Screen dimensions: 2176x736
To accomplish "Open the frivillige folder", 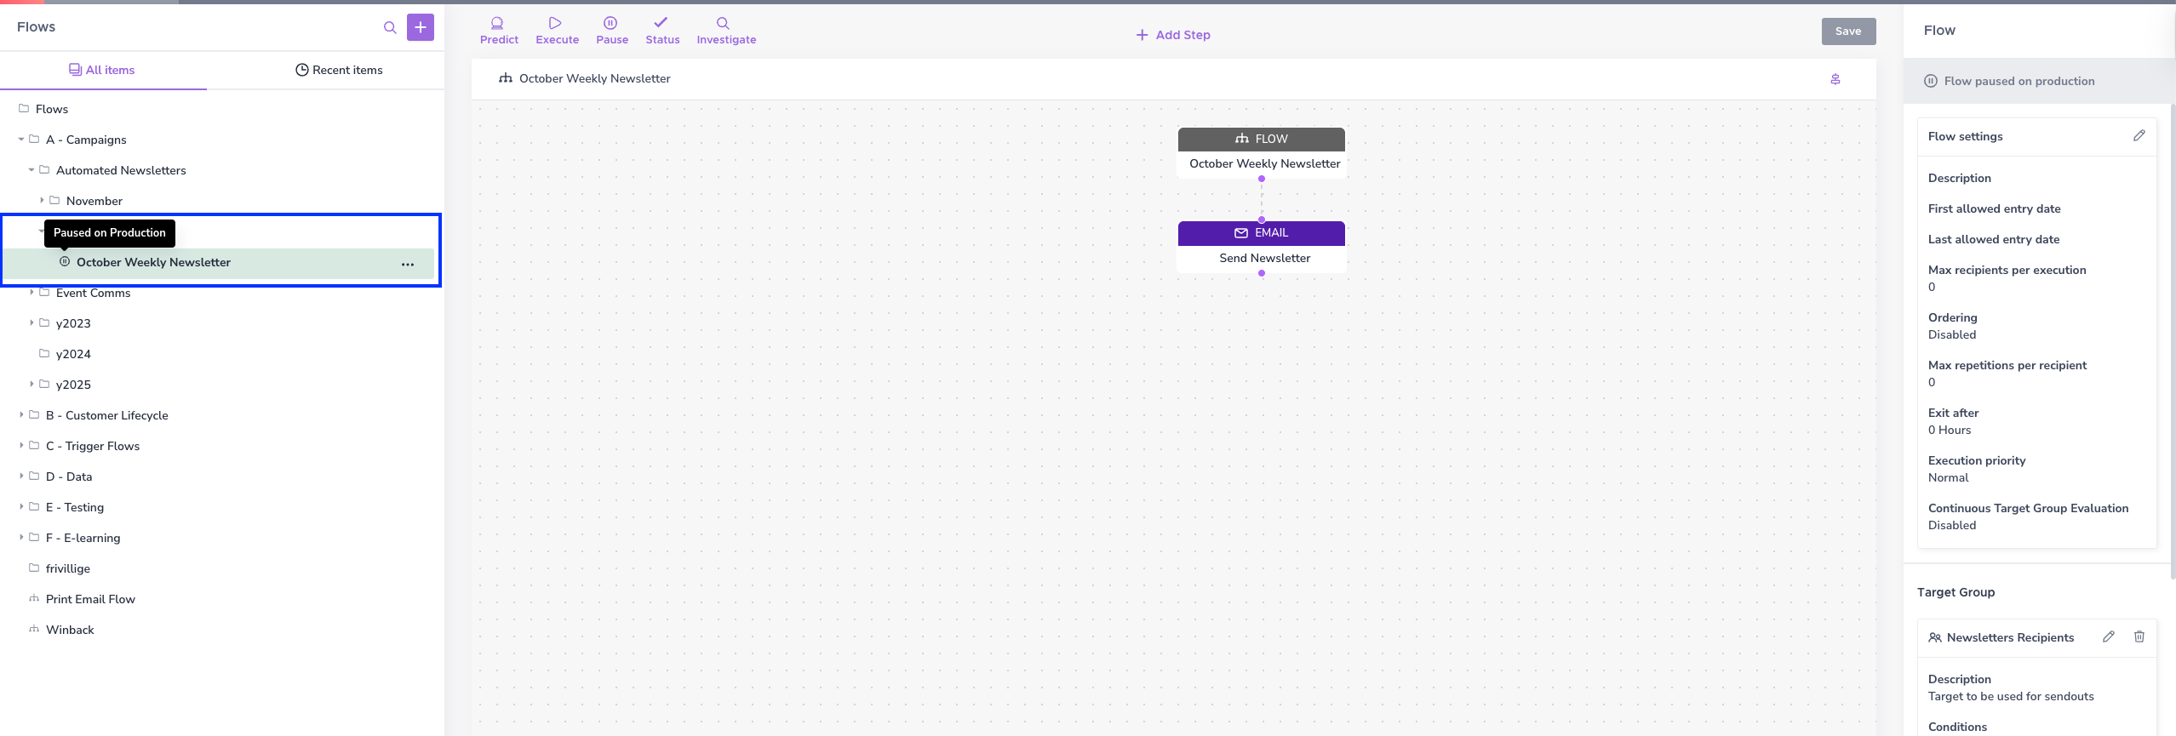I will pos(67,568).
